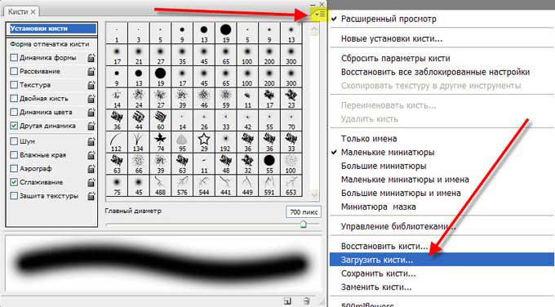Pick the grass brush preset 134
Screen dimensions: 555x307
[139, 142]
